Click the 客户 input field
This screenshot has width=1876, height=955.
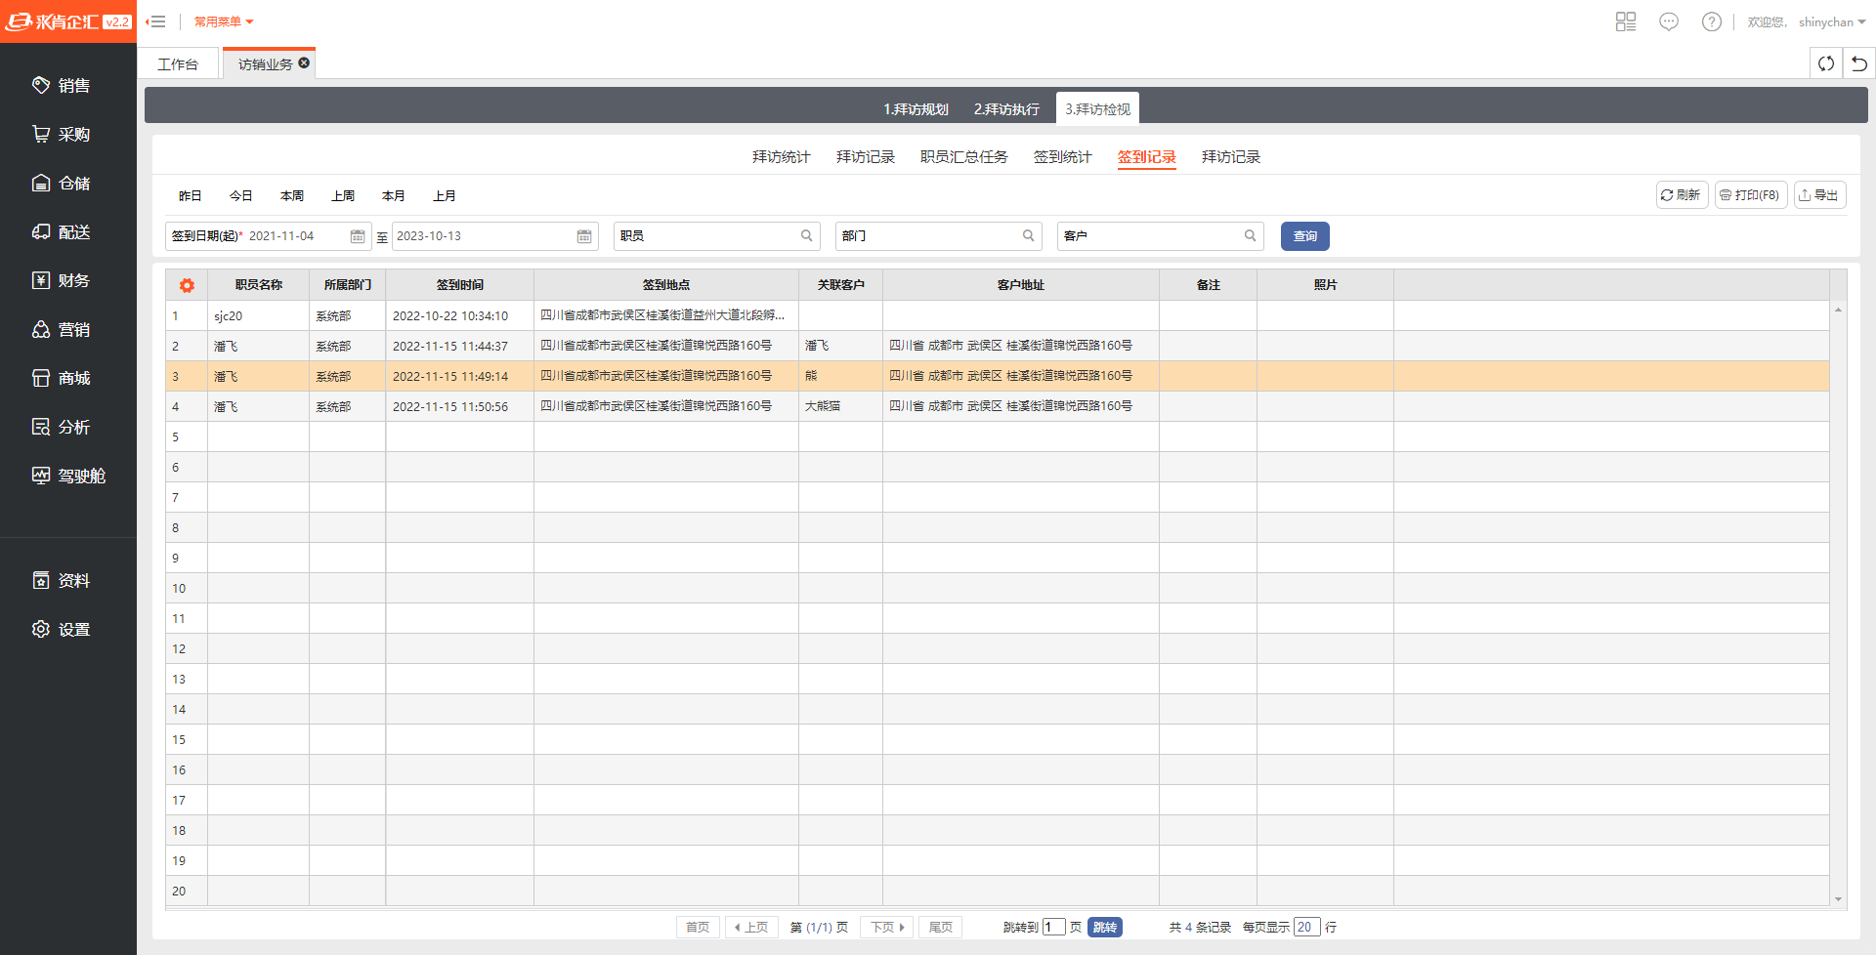pyautogui.click(x=1160, y=236)
